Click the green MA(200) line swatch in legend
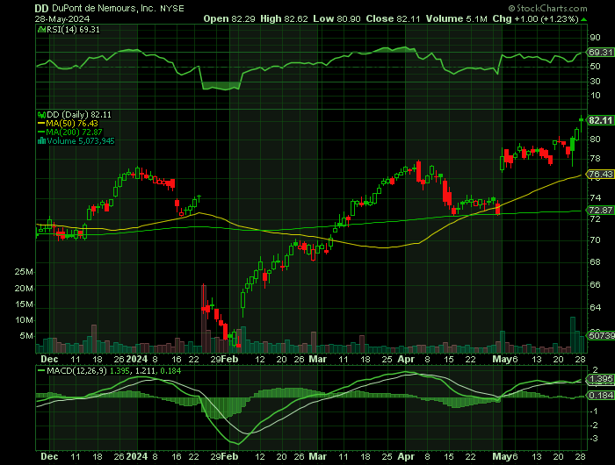The width and height of the screenshot is (615, 465). pyautogui.click(x=41, y=132)
